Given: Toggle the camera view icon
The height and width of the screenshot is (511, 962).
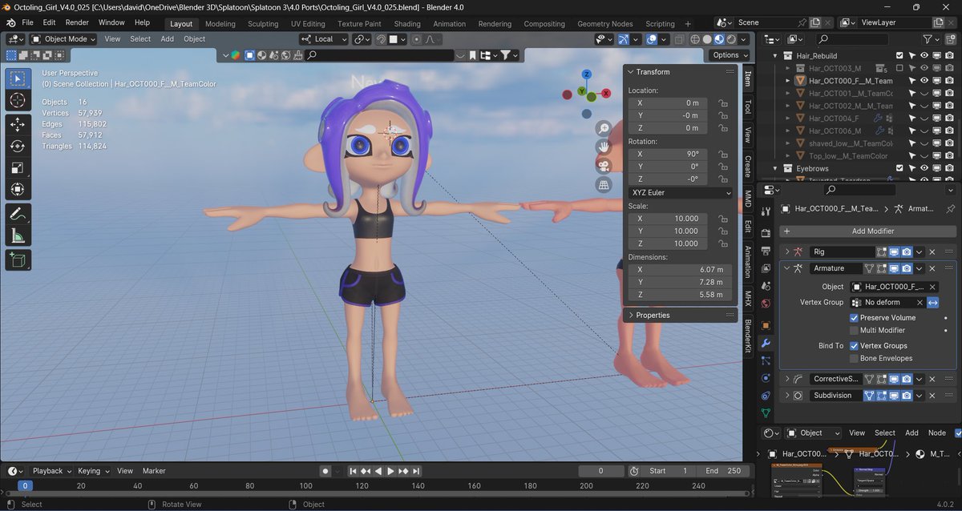Looking at the screenshot, I should point(604,166).
